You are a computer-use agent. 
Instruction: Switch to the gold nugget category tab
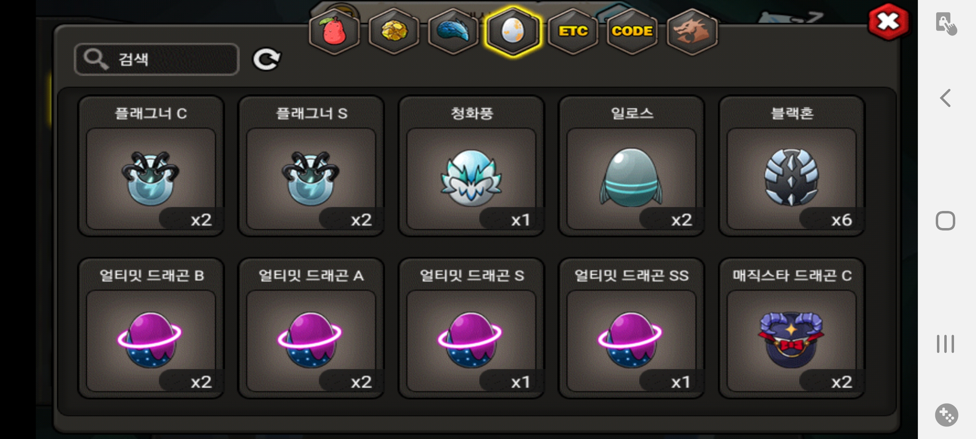tap(394, 31)
